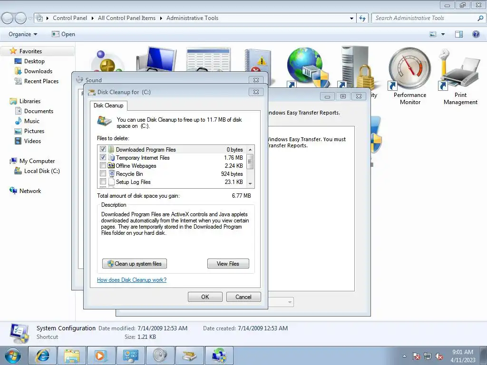Screen dimensions: 487x365
Task: Open the Music library
Action: click(x=32, y=121)
